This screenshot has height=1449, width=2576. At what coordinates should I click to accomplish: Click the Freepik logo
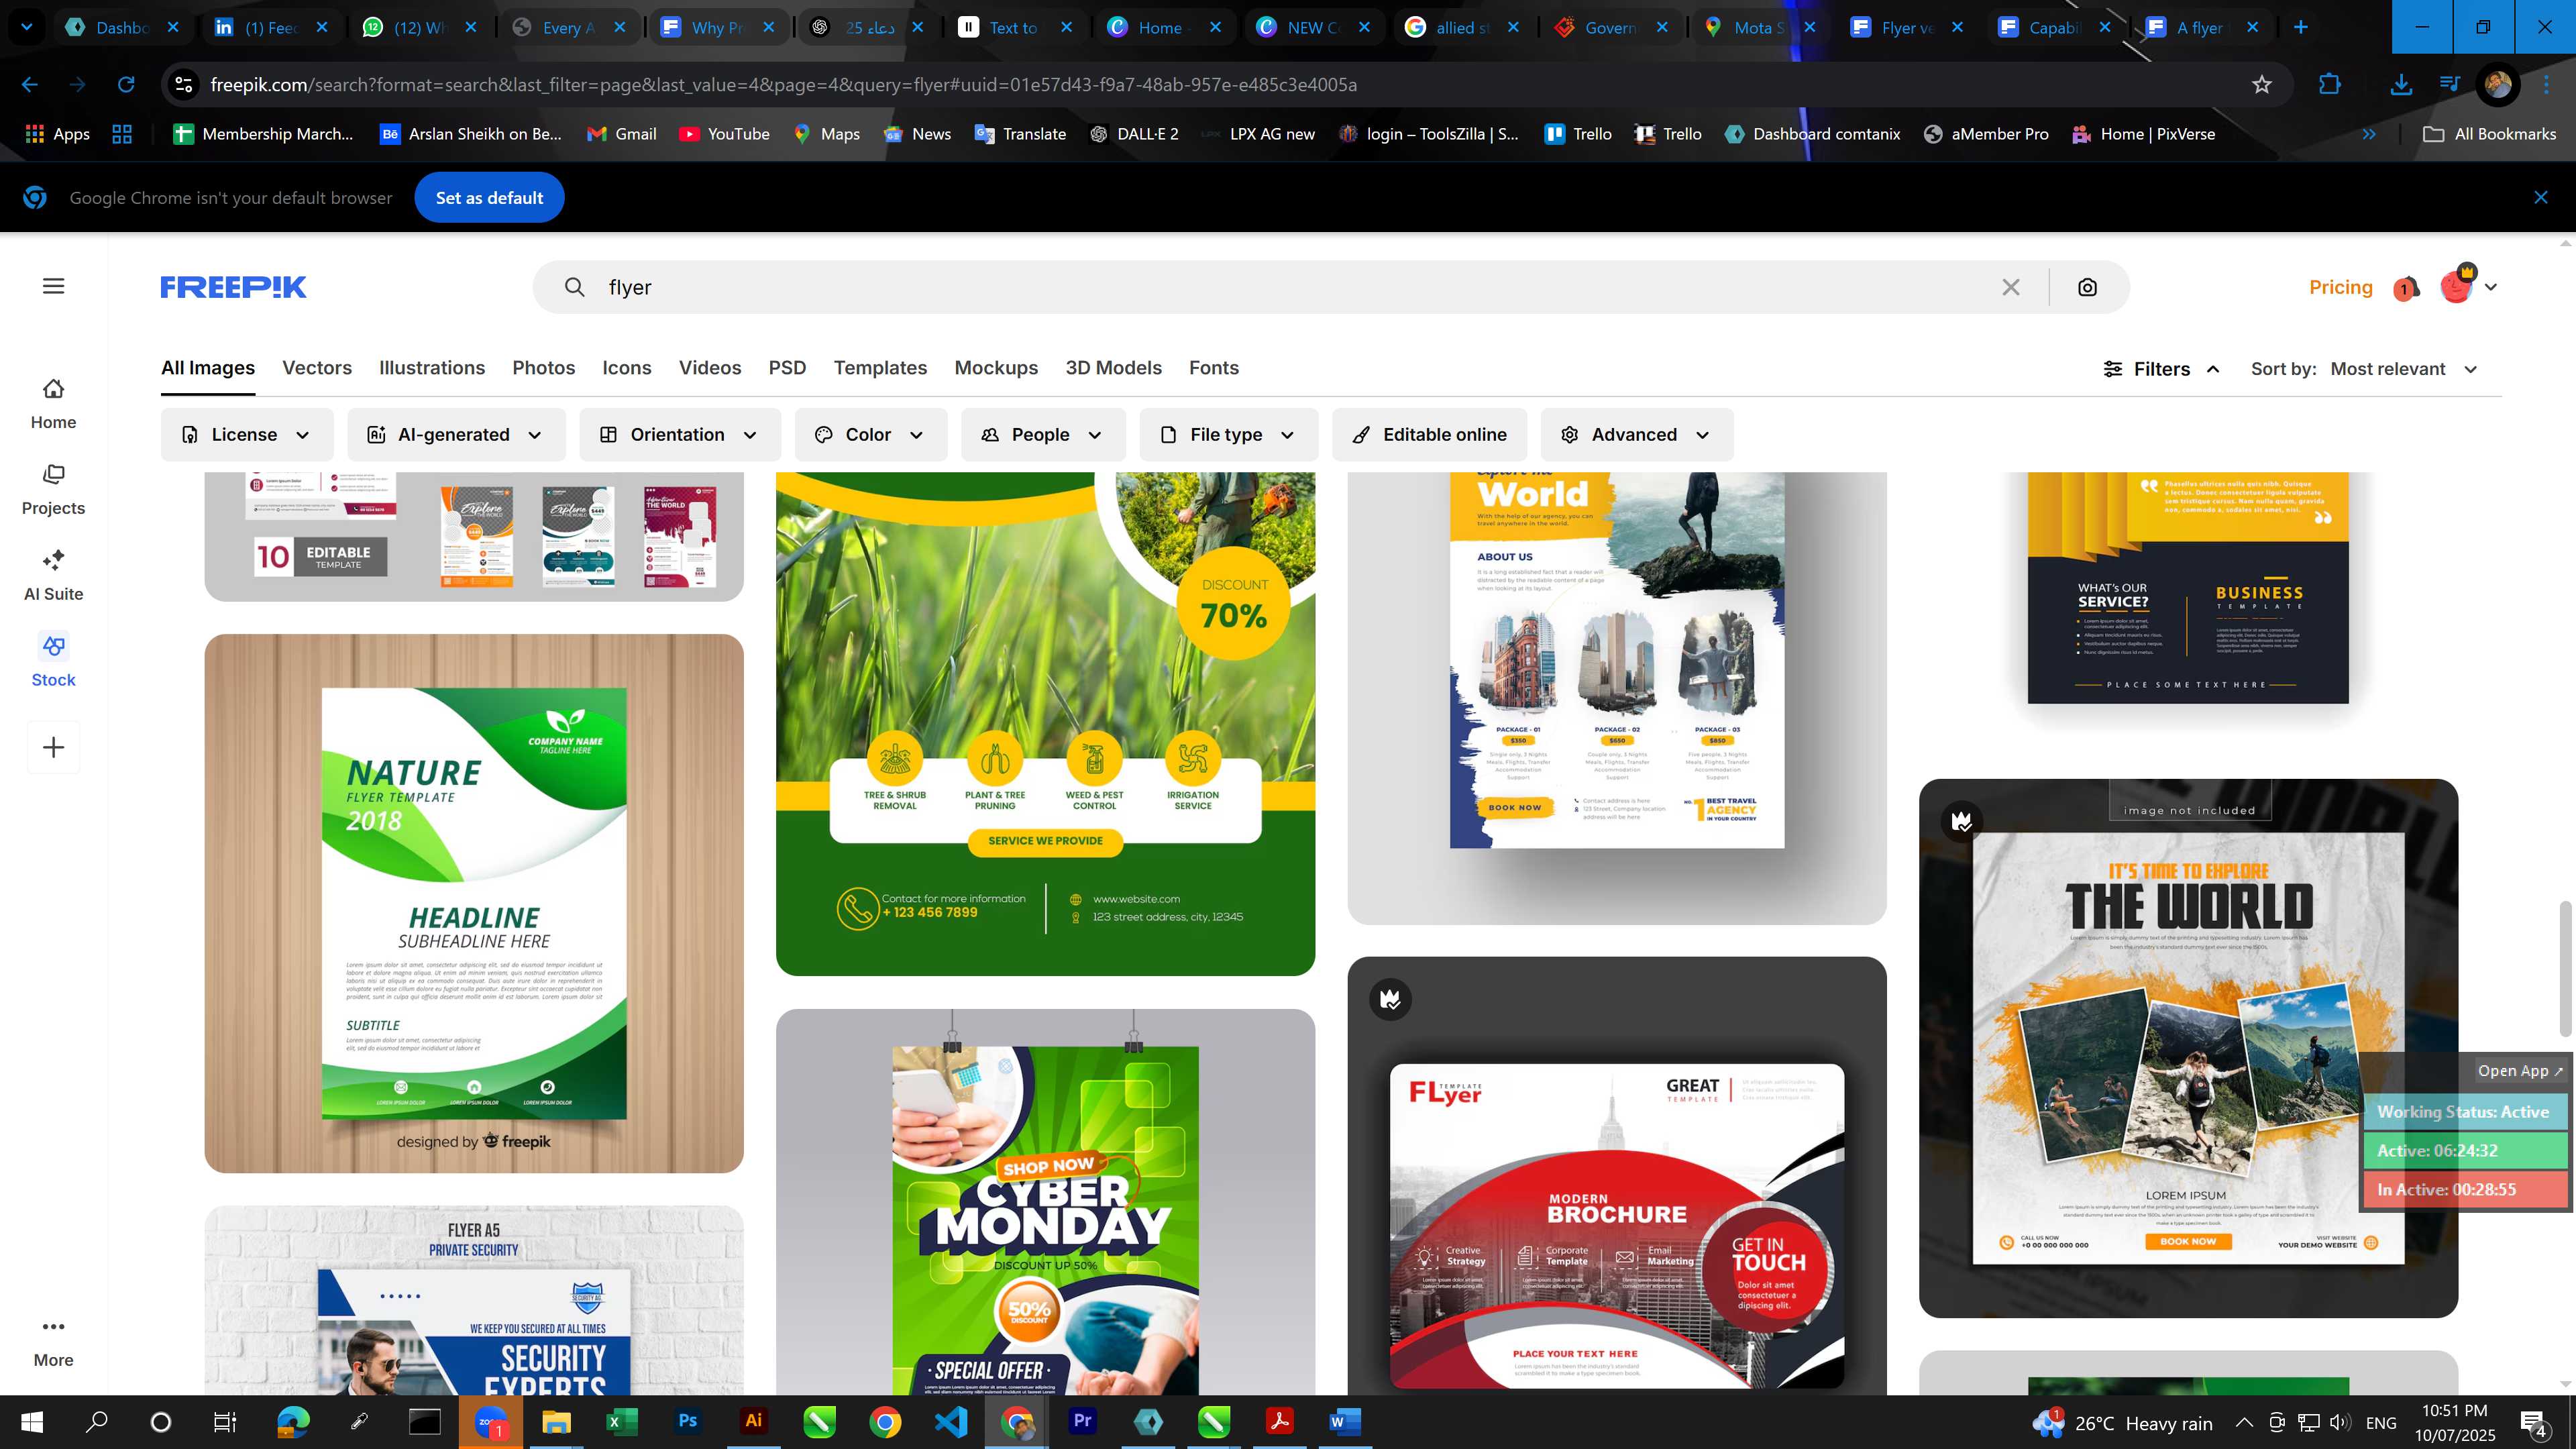tap(233, 287)
